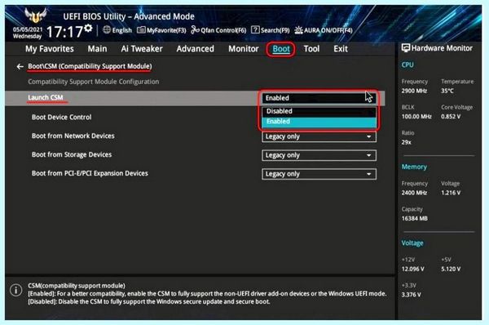Click the 5.120 V reading
The height and width of the screenshot is (325, 489).
pos(451,269)
